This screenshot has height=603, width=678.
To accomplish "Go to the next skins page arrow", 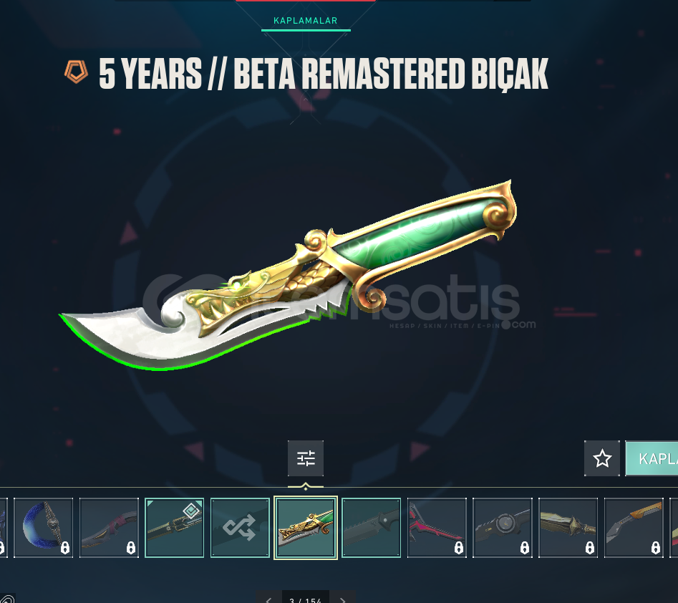I will pyautogui.click(x=342, y=599).
